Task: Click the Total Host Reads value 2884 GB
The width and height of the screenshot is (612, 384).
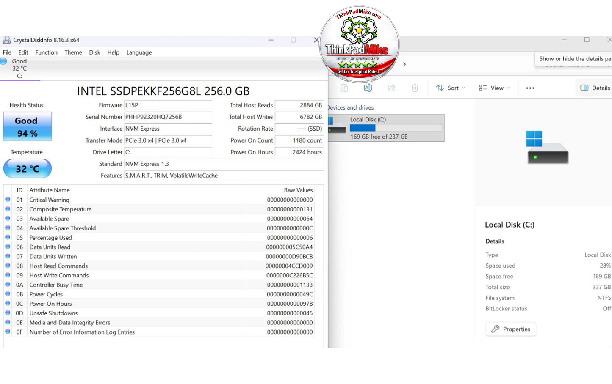Action: click(x=299, y=105)
